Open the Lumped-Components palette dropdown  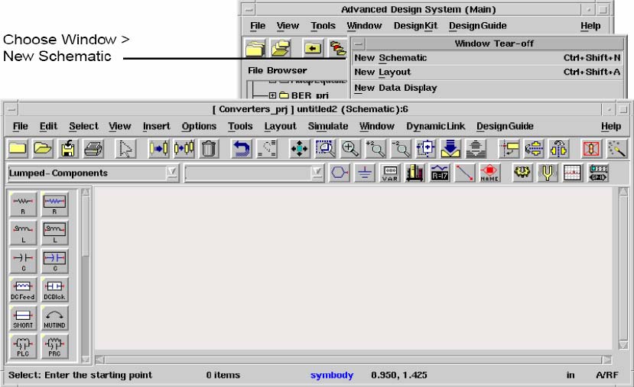(172, 173)
